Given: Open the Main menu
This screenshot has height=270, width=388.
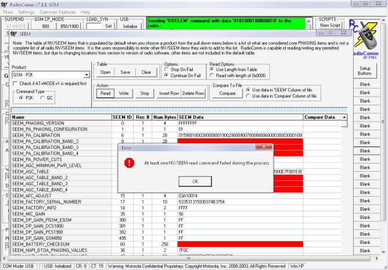Looking at the screenshot, I should click(8, 12).
